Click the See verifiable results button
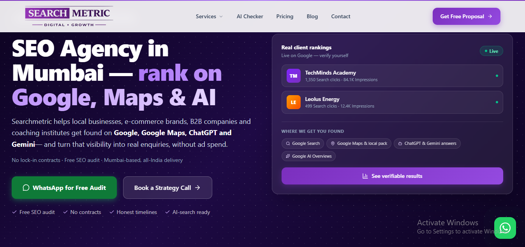The image size is (525, 247). pyautogui.click(x=392, y=176)
